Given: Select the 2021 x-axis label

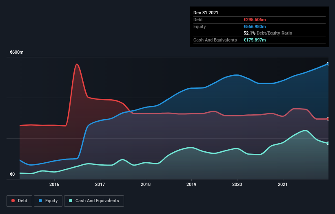Looking at the screenshot, I should tap(283, 184).
